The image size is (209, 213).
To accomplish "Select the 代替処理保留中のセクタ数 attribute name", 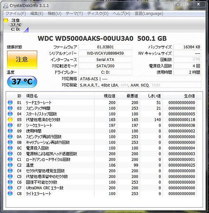I will 47,176.
